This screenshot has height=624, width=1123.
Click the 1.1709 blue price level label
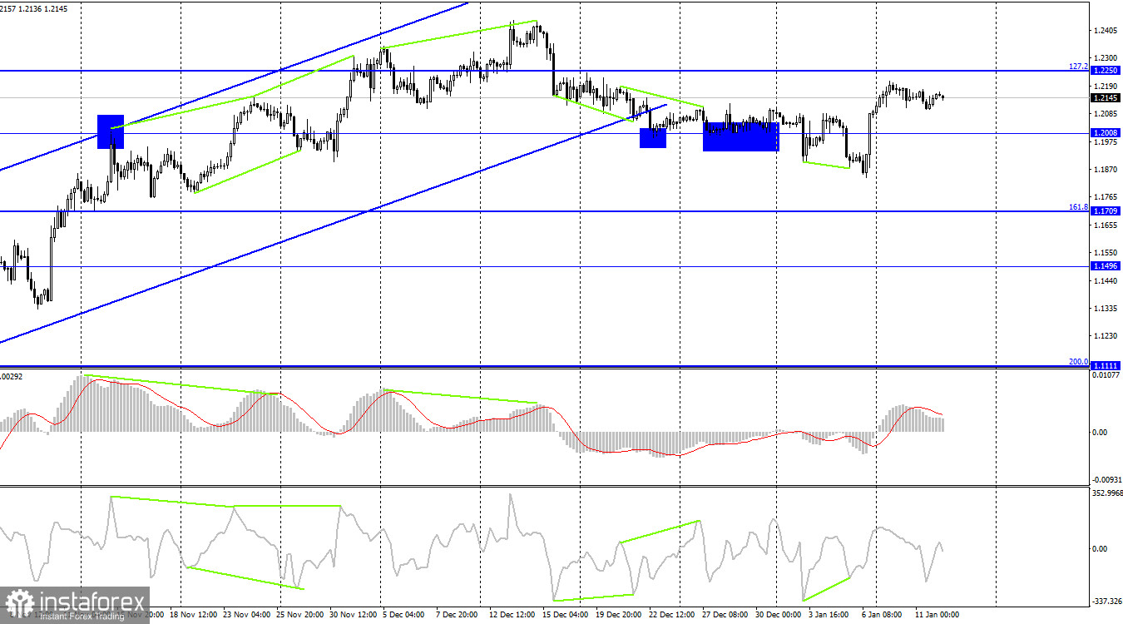[1106, 211]
